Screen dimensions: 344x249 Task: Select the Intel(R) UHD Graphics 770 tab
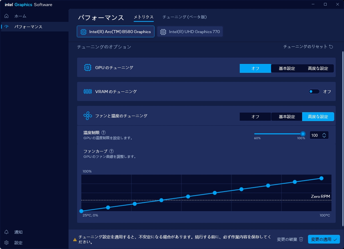pyautogui.click(x=190, y=31)
